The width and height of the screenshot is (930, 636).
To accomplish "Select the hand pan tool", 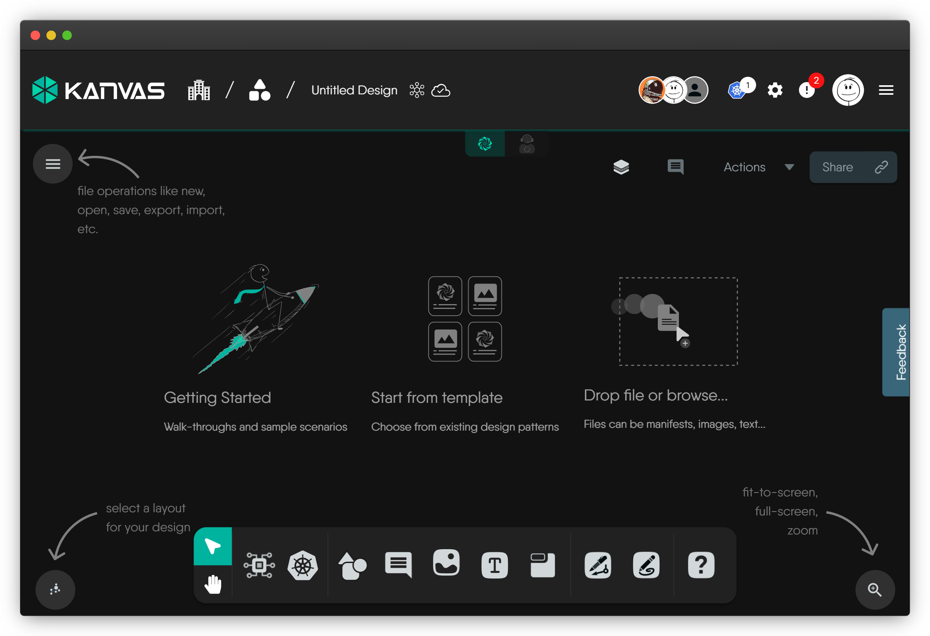I will tap(213, 584).
